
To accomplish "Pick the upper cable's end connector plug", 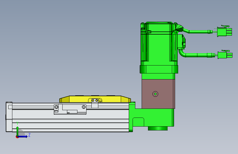I will pos(225,31).
